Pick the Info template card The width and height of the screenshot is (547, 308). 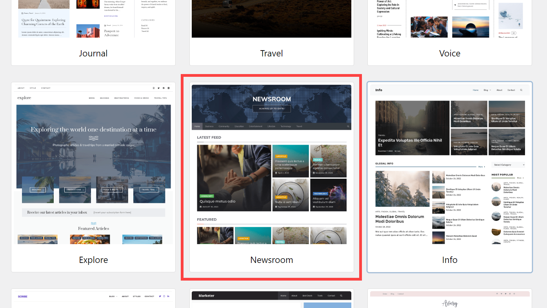tap(450, 177)
